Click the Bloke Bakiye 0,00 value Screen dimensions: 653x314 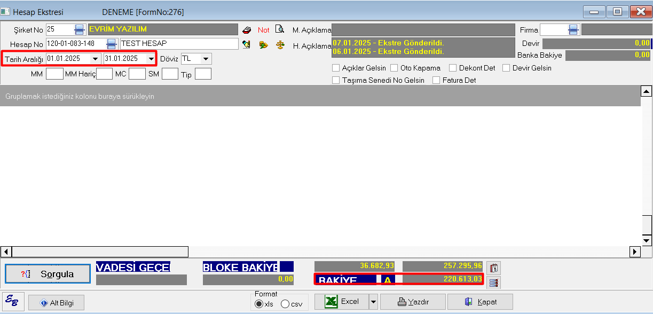coord(248,279)
